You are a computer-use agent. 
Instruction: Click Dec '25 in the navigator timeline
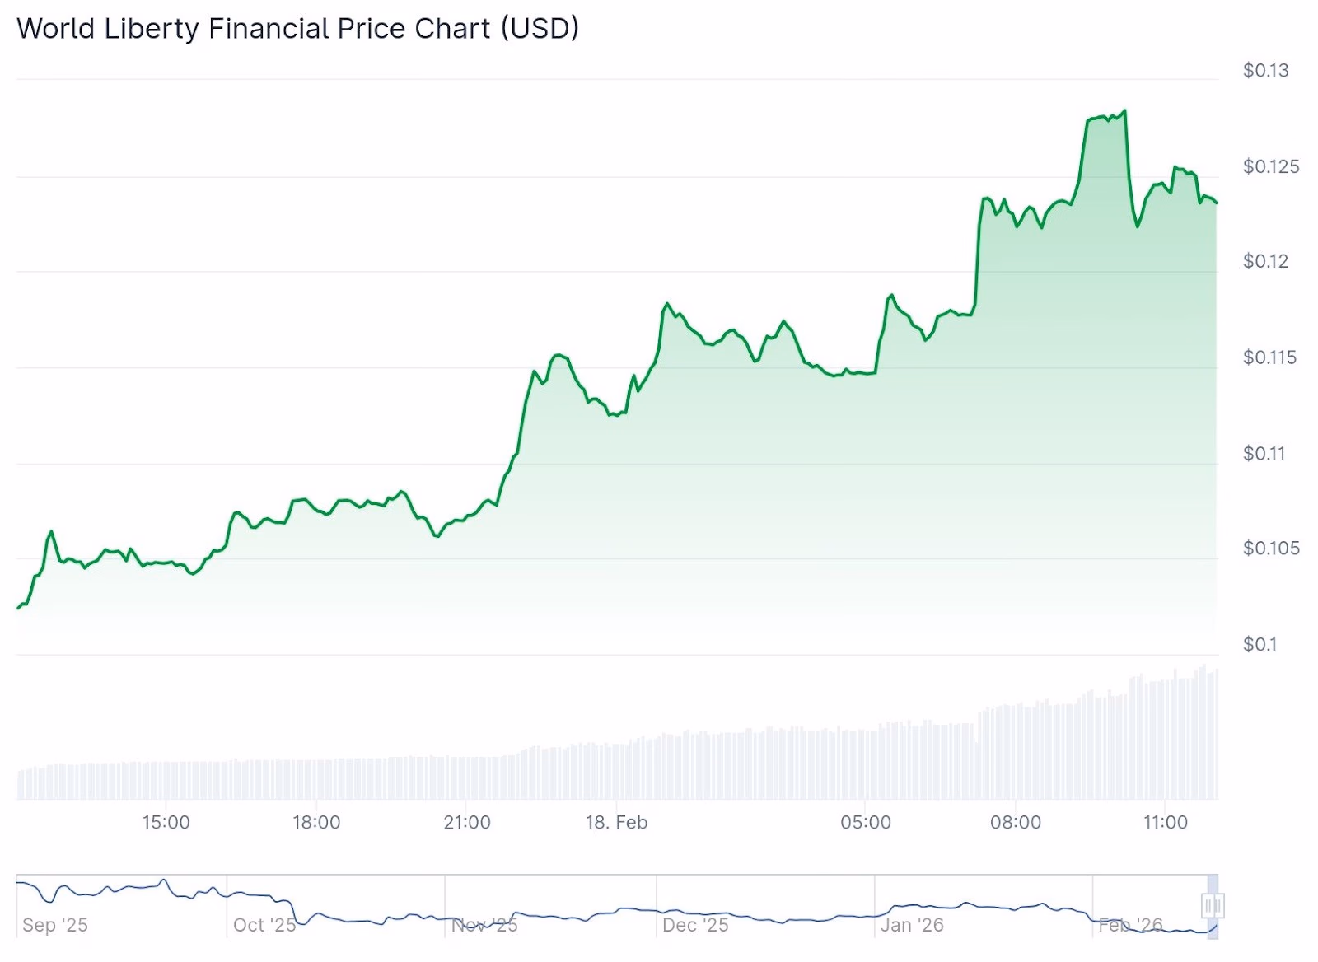(695, 925)
